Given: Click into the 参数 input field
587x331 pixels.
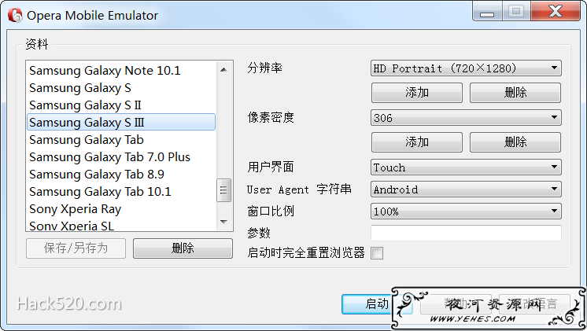Looking at the screenshot, I should click(466, 233).
